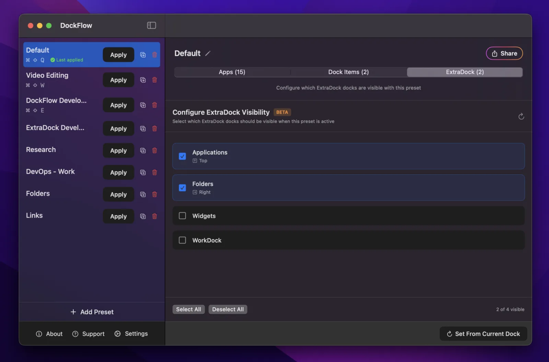Viewport: 549px width, 362px height.
Task: Apply the Links preset
Action: click(x=118, y=216)
